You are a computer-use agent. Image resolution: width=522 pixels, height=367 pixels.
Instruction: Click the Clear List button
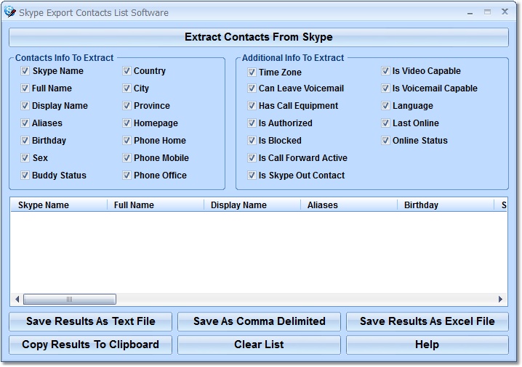coord(259,345)
